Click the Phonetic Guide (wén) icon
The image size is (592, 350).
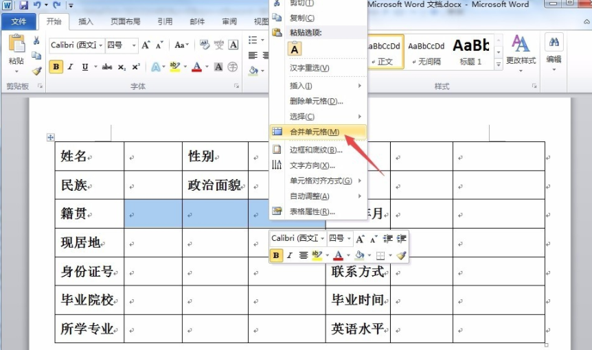pyautogui.click(x=219, y=45)
